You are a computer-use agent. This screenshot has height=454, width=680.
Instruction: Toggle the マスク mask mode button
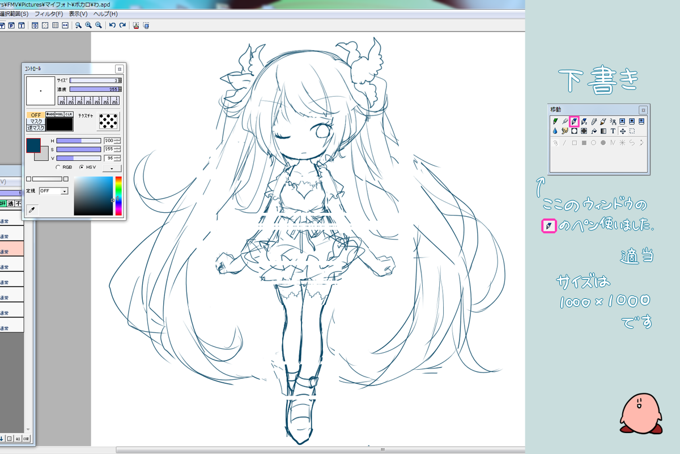point(36,122)
